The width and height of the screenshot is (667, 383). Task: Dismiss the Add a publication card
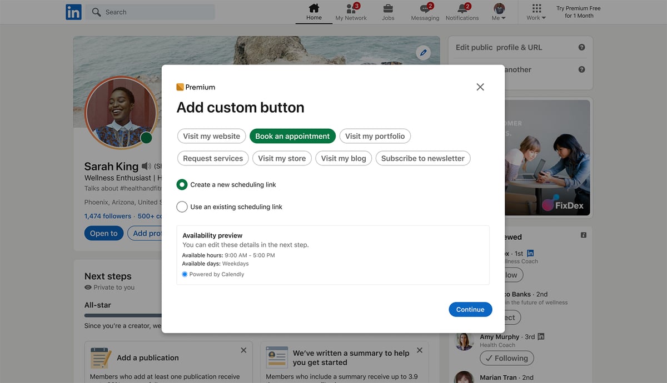pos(243,350)
